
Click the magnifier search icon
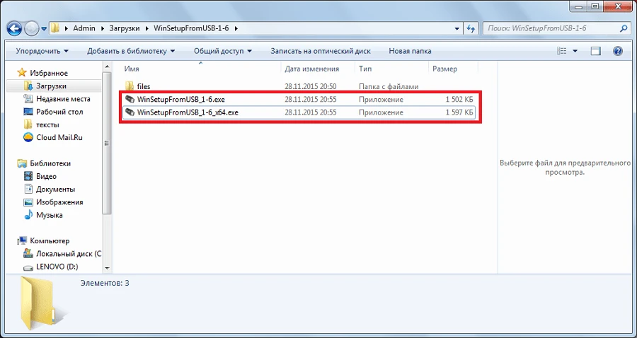click(x=623, y=28)
